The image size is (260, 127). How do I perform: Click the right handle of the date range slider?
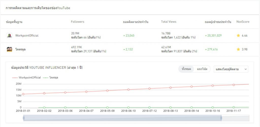221,118
